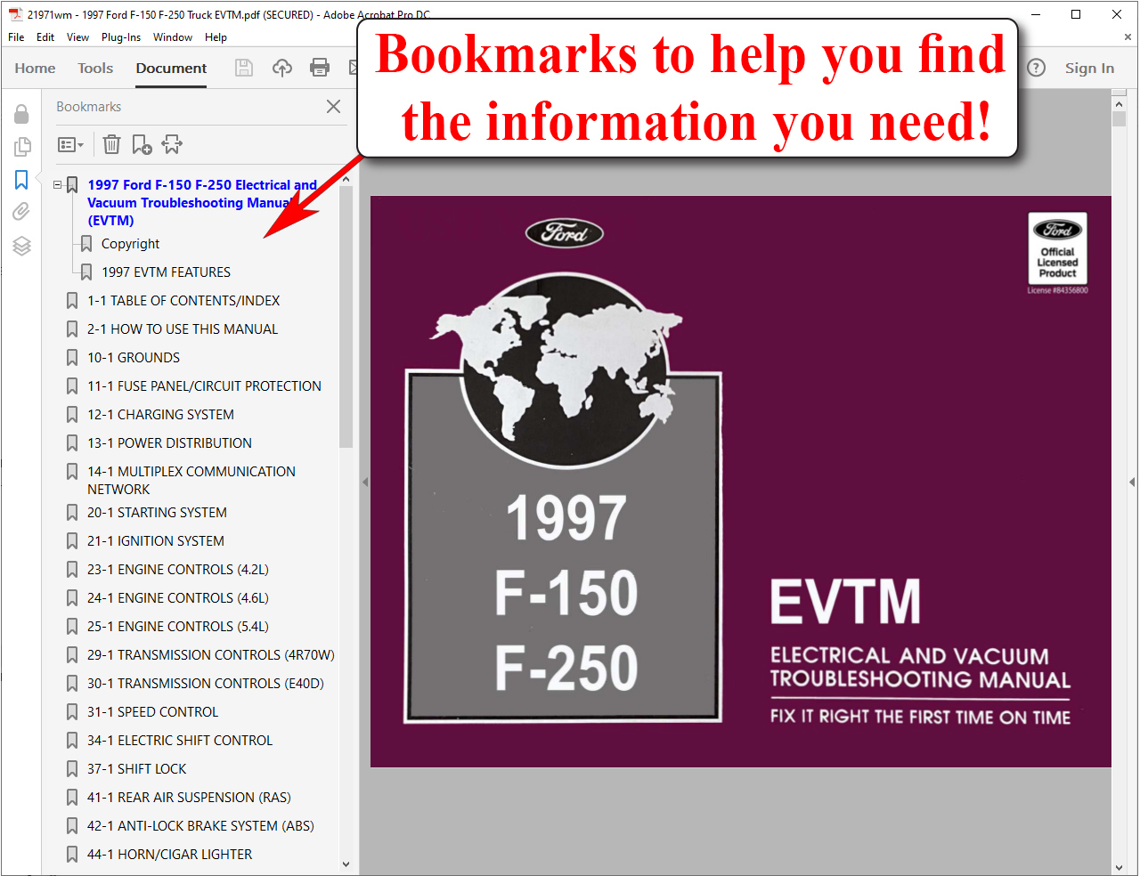Viewport: 1140px width, 876px height.
Task: Open 34-1 ELECTRIC SHIFT CONTROL bookmark
Action: [x=180, y=741]
